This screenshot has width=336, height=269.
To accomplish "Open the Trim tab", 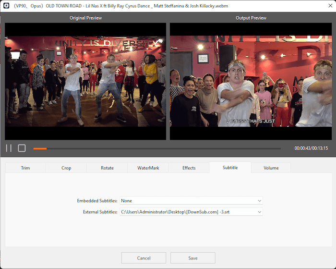I will (25, 168).
